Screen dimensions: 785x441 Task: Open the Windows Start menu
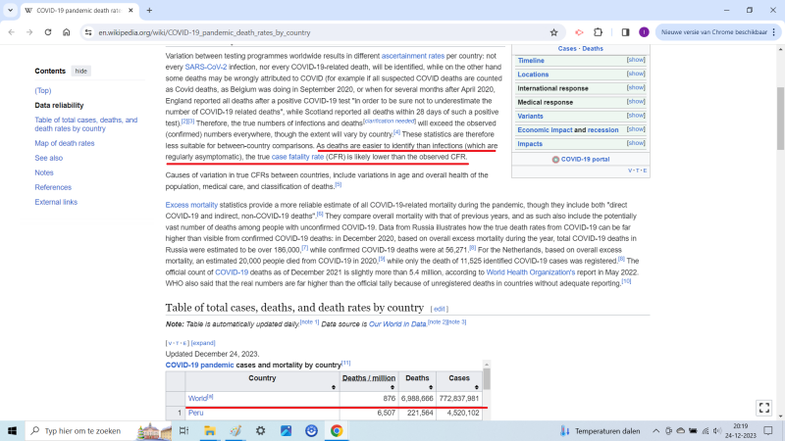(11, 430)
